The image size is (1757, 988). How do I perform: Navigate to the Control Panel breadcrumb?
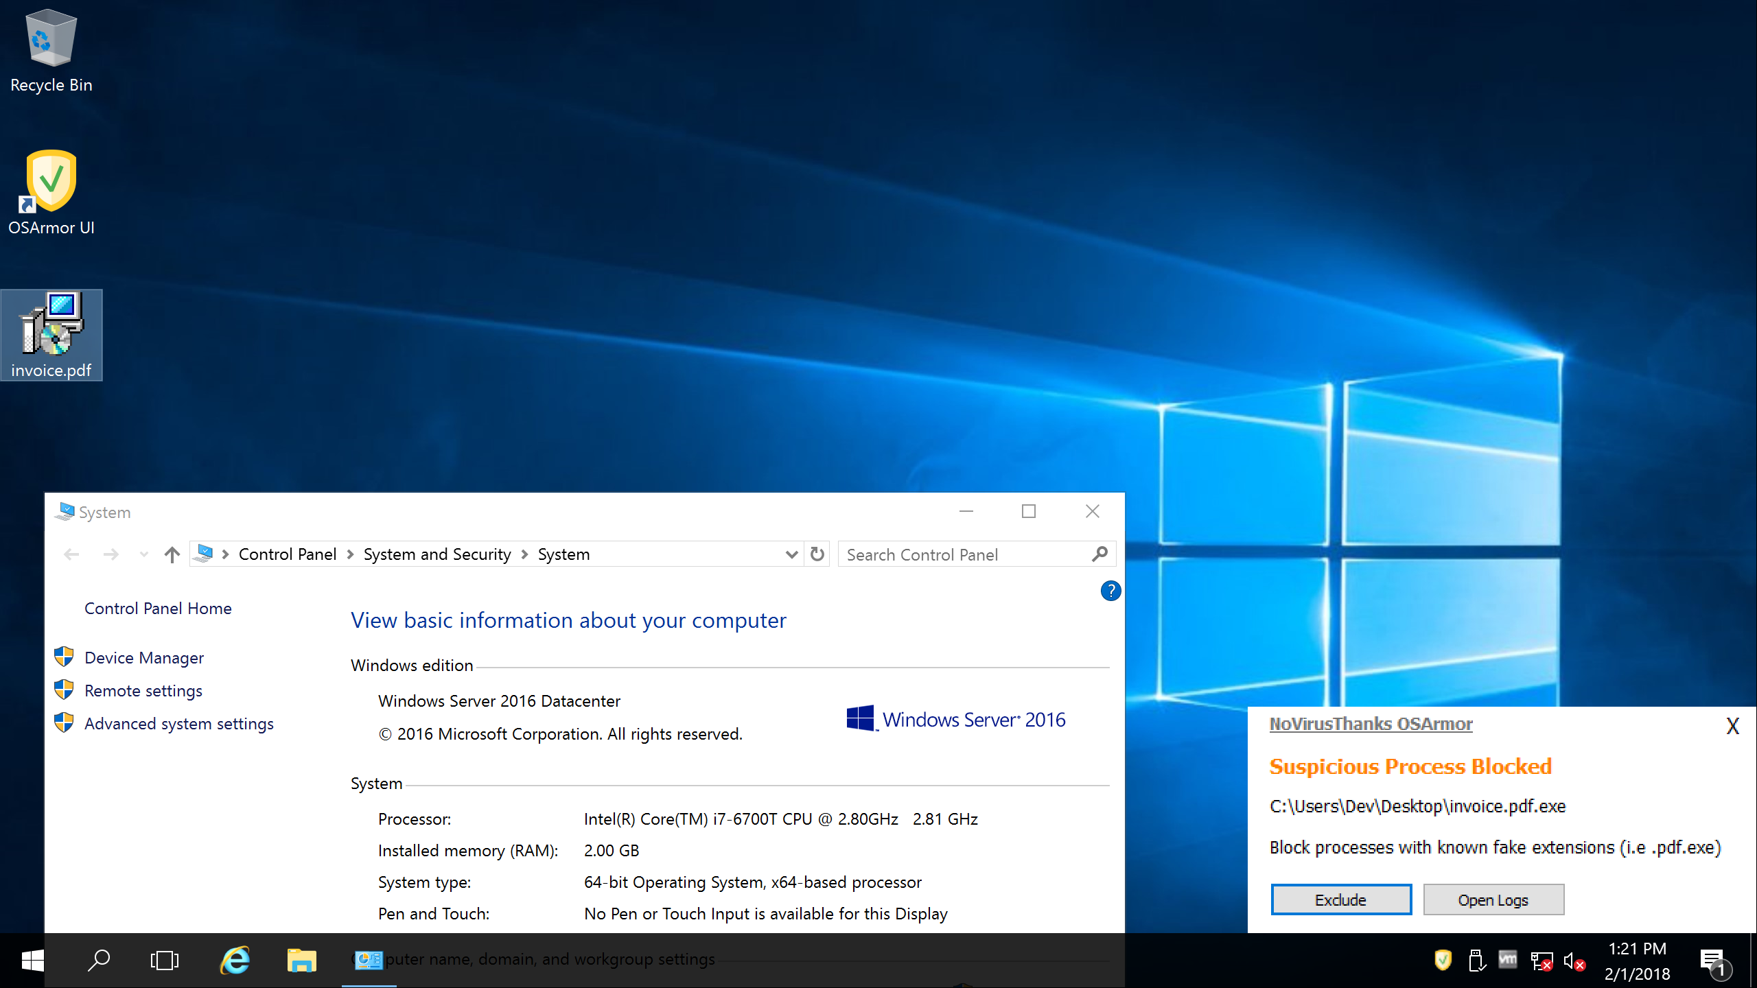(x=287, y=554)
